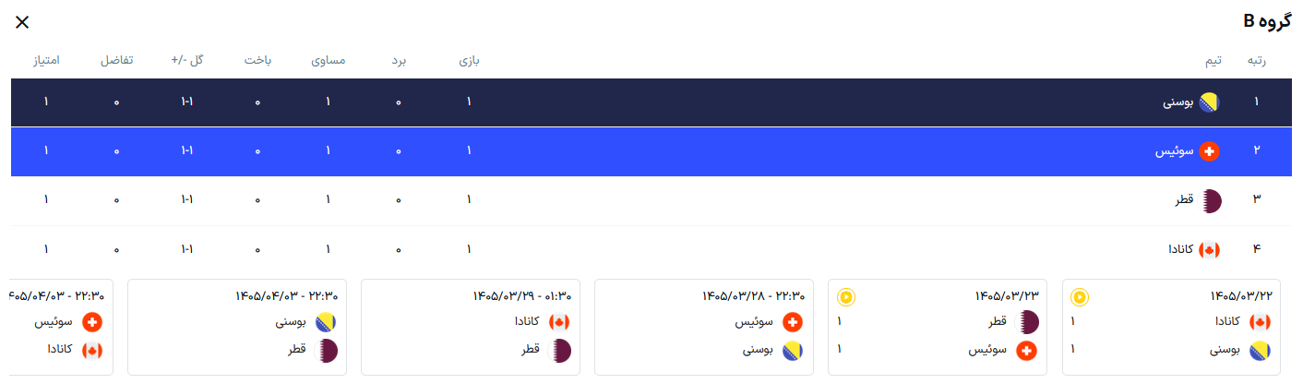Screen dimensions: 1303x384
Task: Select the سوئیس team row
Action: pos(651,151)
